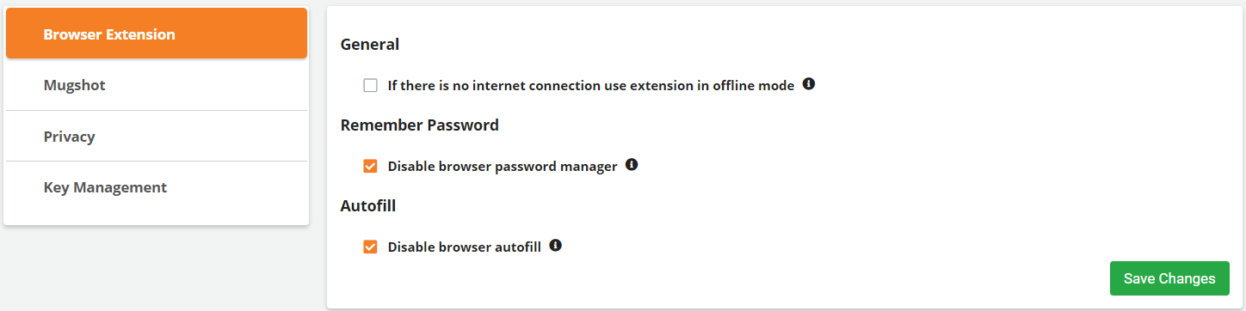Click the green button in settings panel

pos(1169,278)
